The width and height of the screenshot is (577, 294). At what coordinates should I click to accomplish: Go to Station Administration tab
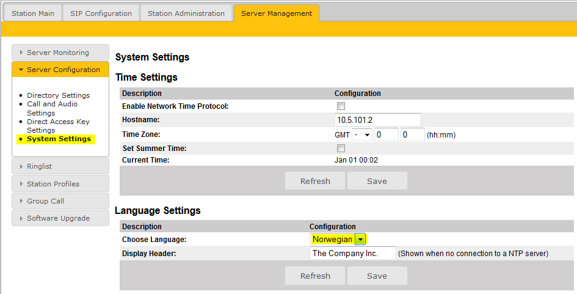click(186, 13)
